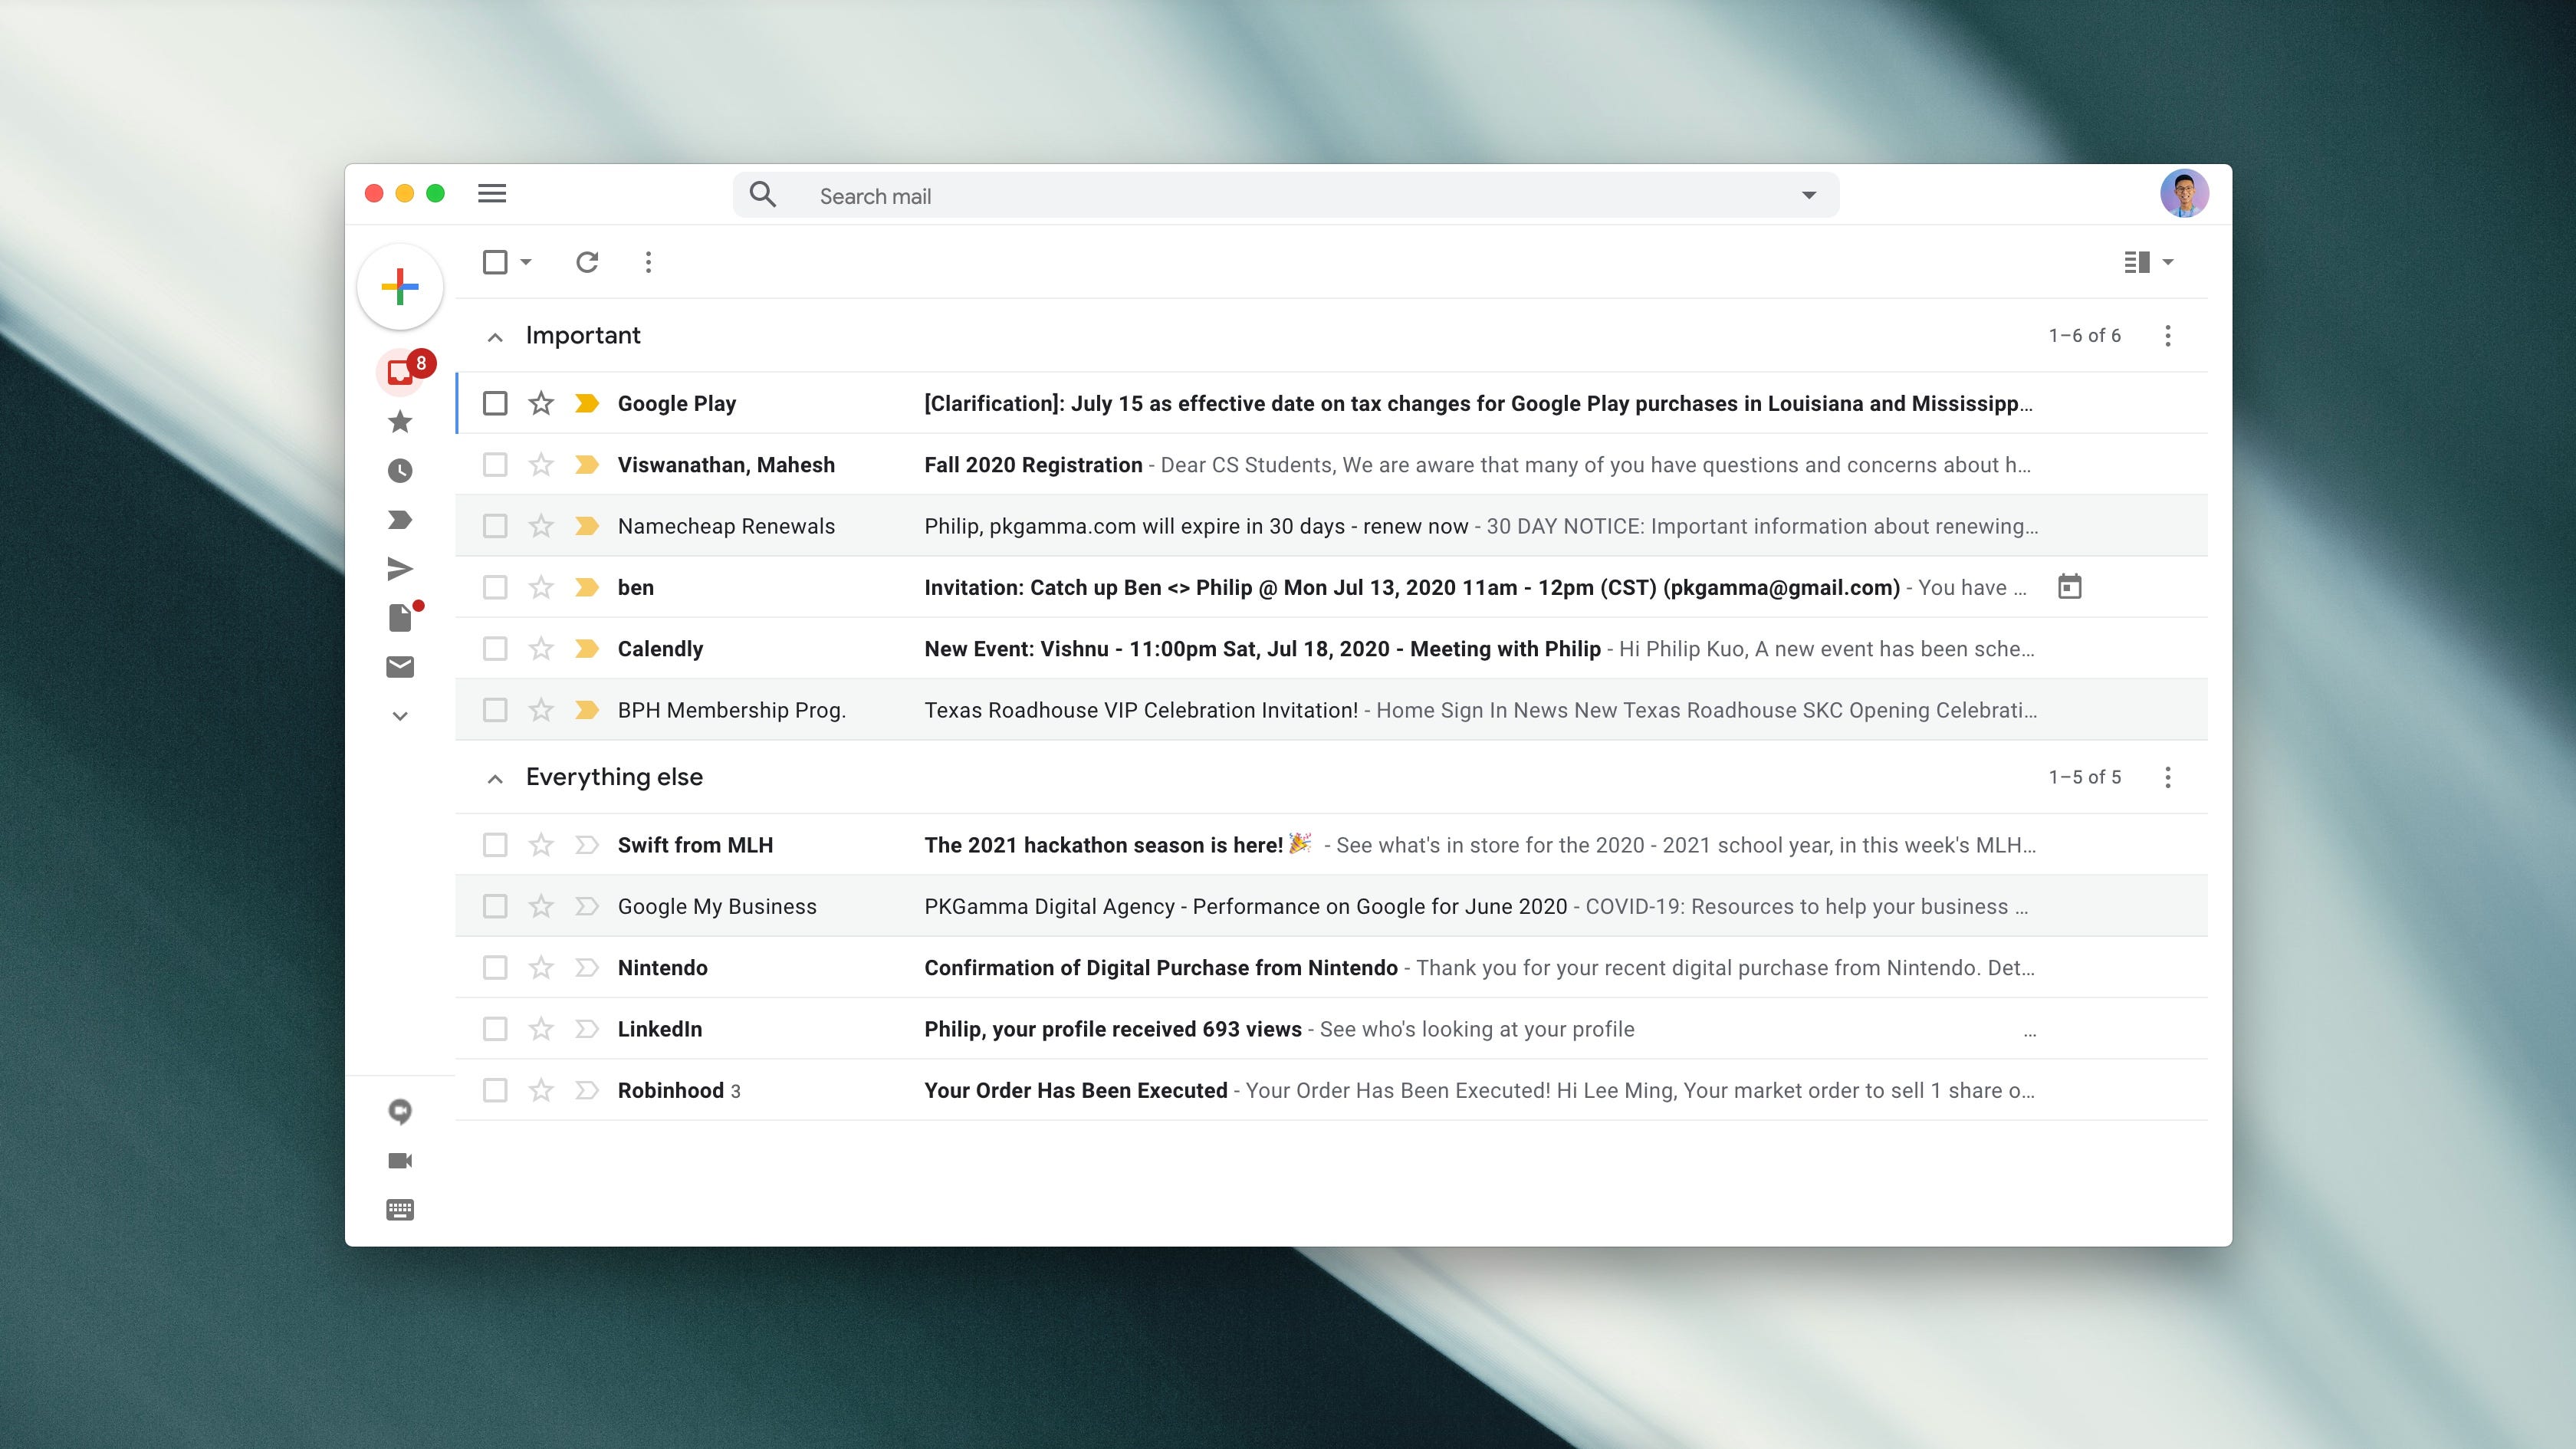Viewport: 2576px width, 1449px height.
Task: Open the Sent mail paper-plane icon
Action: coord(400,569)
